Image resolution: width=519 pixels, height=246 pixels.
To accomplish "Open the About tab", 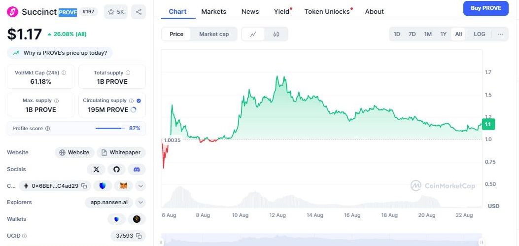I will tap(375, 12).
